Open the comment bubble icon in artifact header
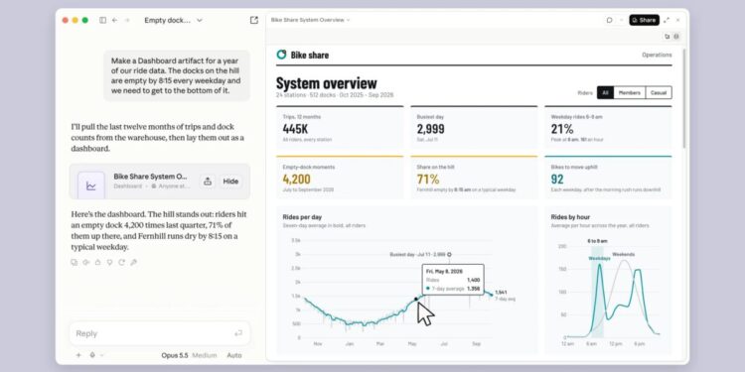Viewport: 745px width, 372px height. pyautogui.click(x=610, y=20)
